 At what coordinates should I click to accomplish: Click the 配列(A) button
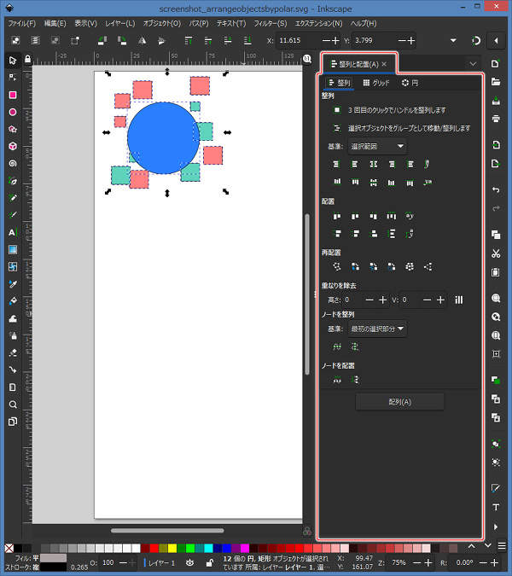click(x=399, y=402)
